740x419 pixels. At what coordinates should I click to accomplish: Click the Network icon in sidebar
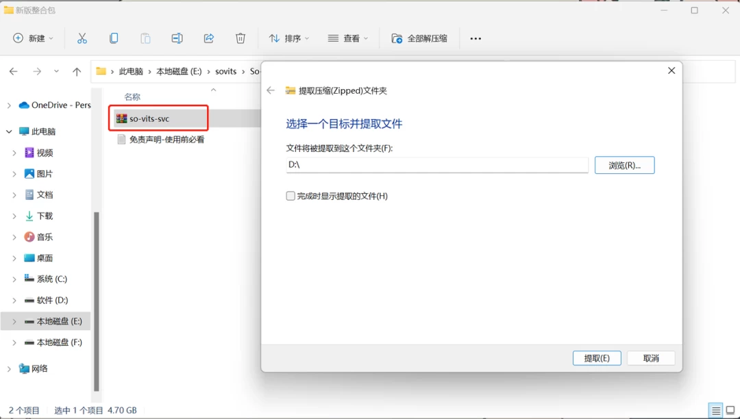point(24,368)
